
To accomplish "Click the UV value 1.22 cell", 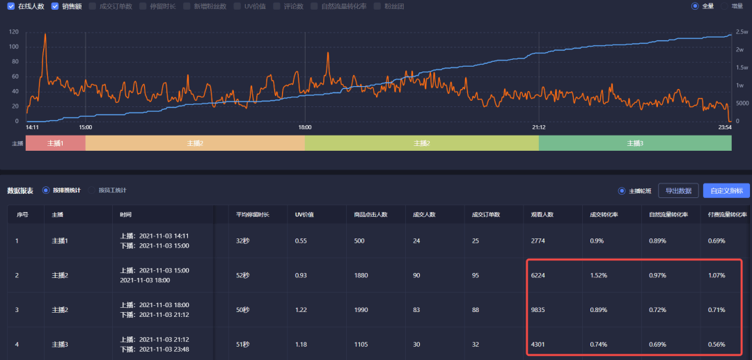I will 301,310.
